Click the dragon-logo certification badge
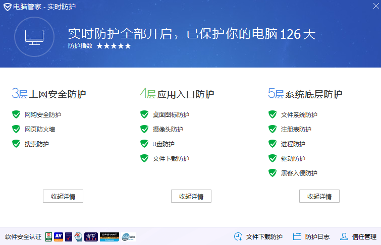This screenshot has height=245, width=381. [x=91, y=237]
